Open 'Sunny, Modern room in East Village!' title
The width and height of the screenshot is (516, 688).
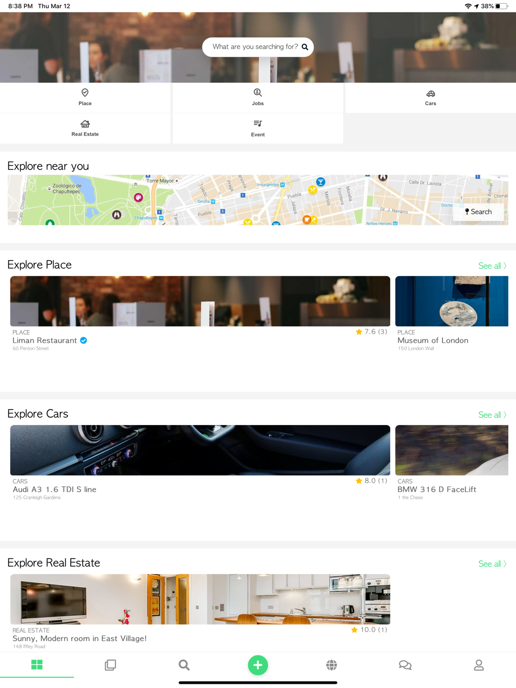79,638
